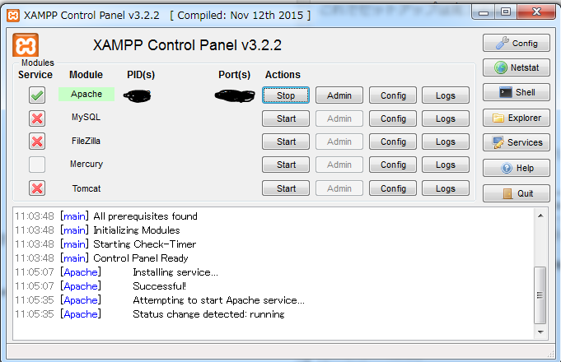The height and width of the screenshot is (362, 561).
Task: Click the 'Status change detected: running' log line
Action: [208, 314]
